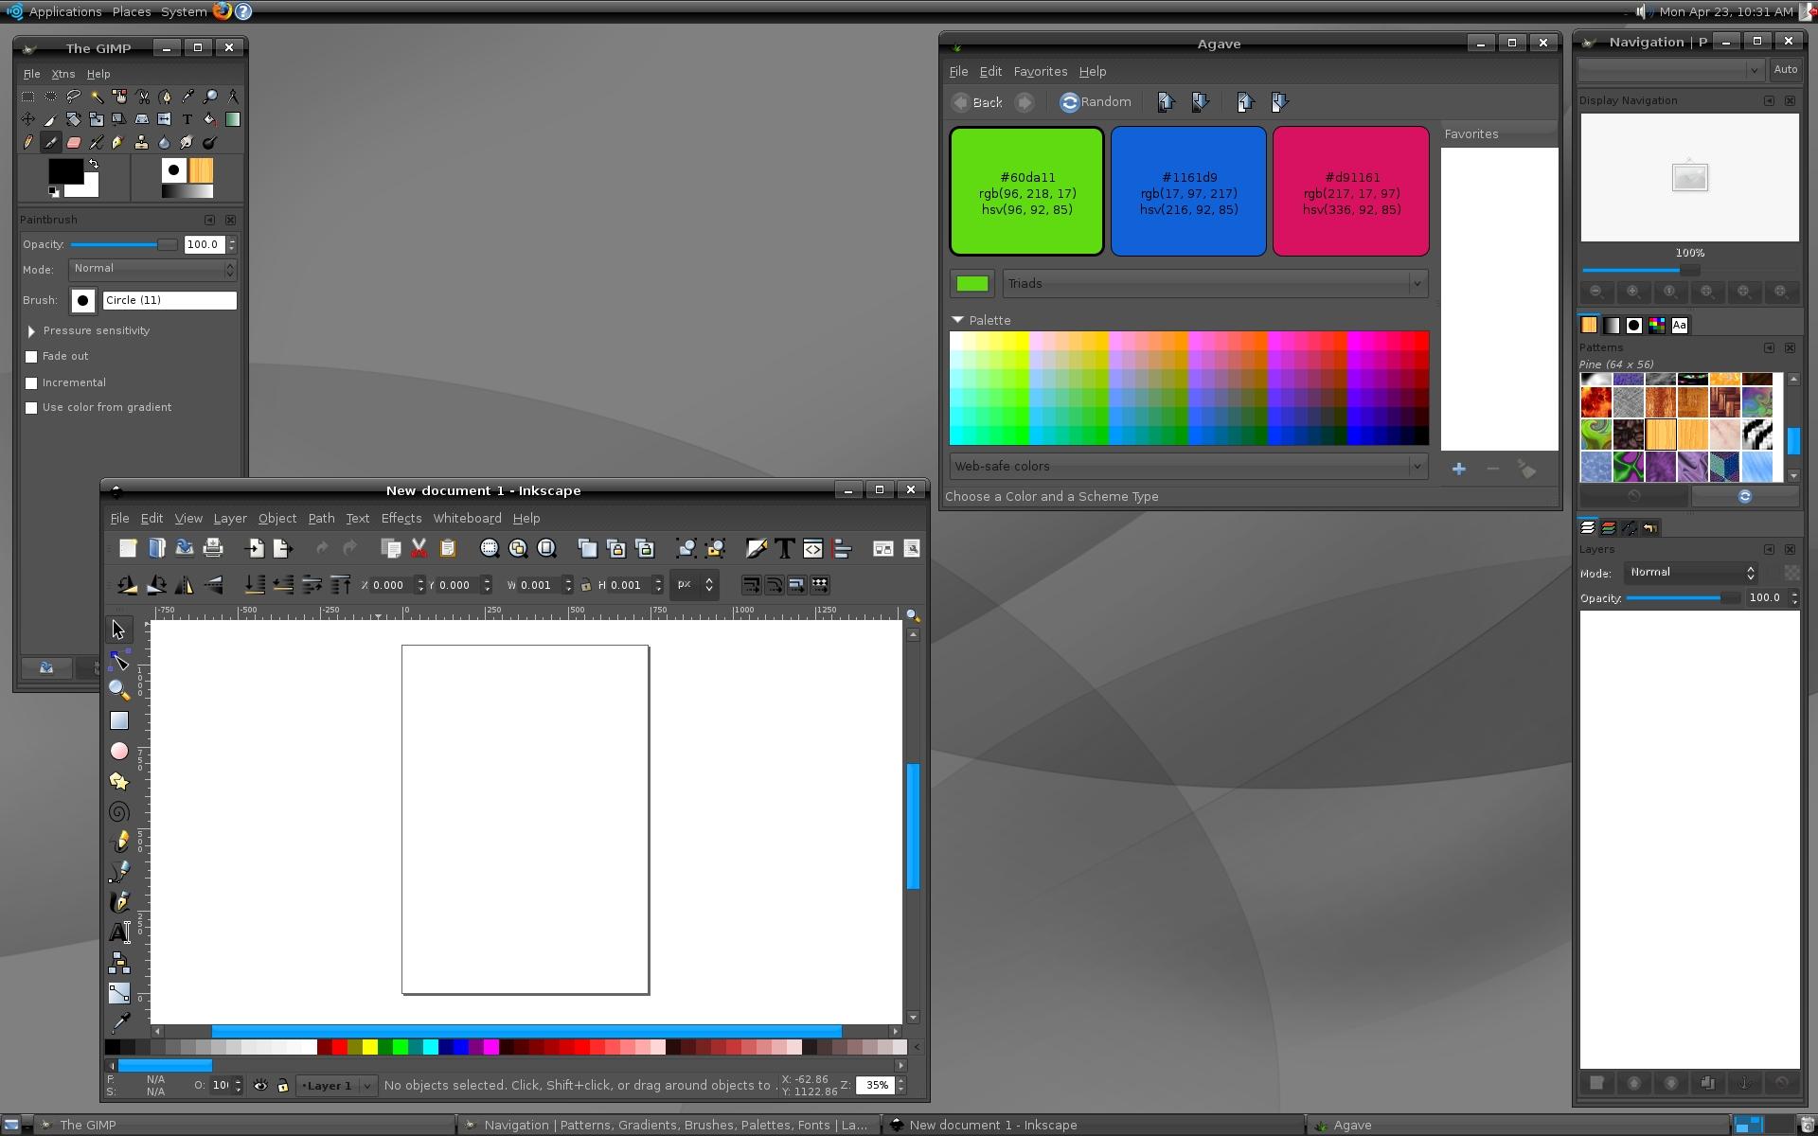Click the Auto button in the Navigation panel
1818x1136 pixels.
tap(1786, 69)
